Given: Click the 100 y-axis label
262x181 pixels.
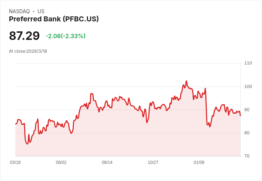Looking at the screenshot, I should pyautogui.click(x=248, y=87).
